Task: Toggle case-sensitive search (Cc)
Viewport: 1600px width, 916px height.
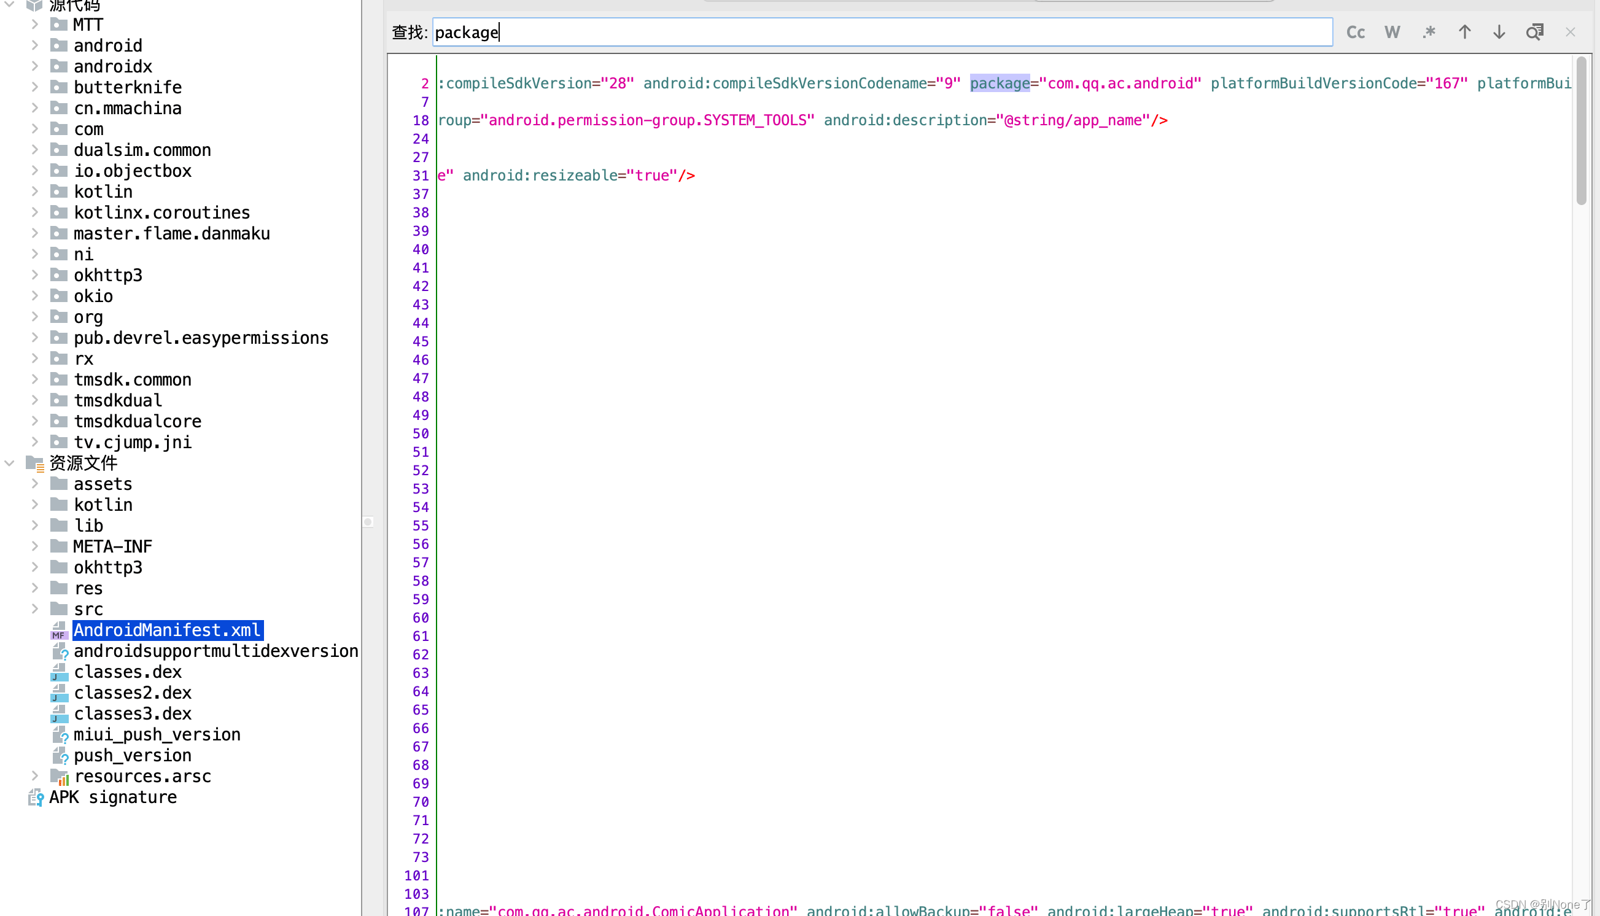Action: (x=1355, y=32)
